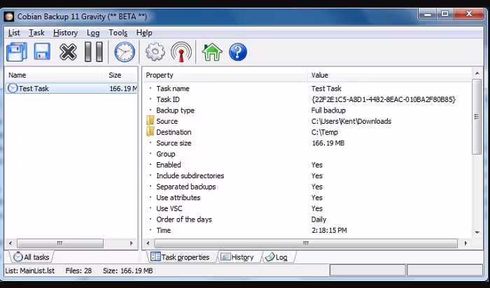490x288 pixels.
Task: Click the Destination folder icon
Action: click(150, 131)
